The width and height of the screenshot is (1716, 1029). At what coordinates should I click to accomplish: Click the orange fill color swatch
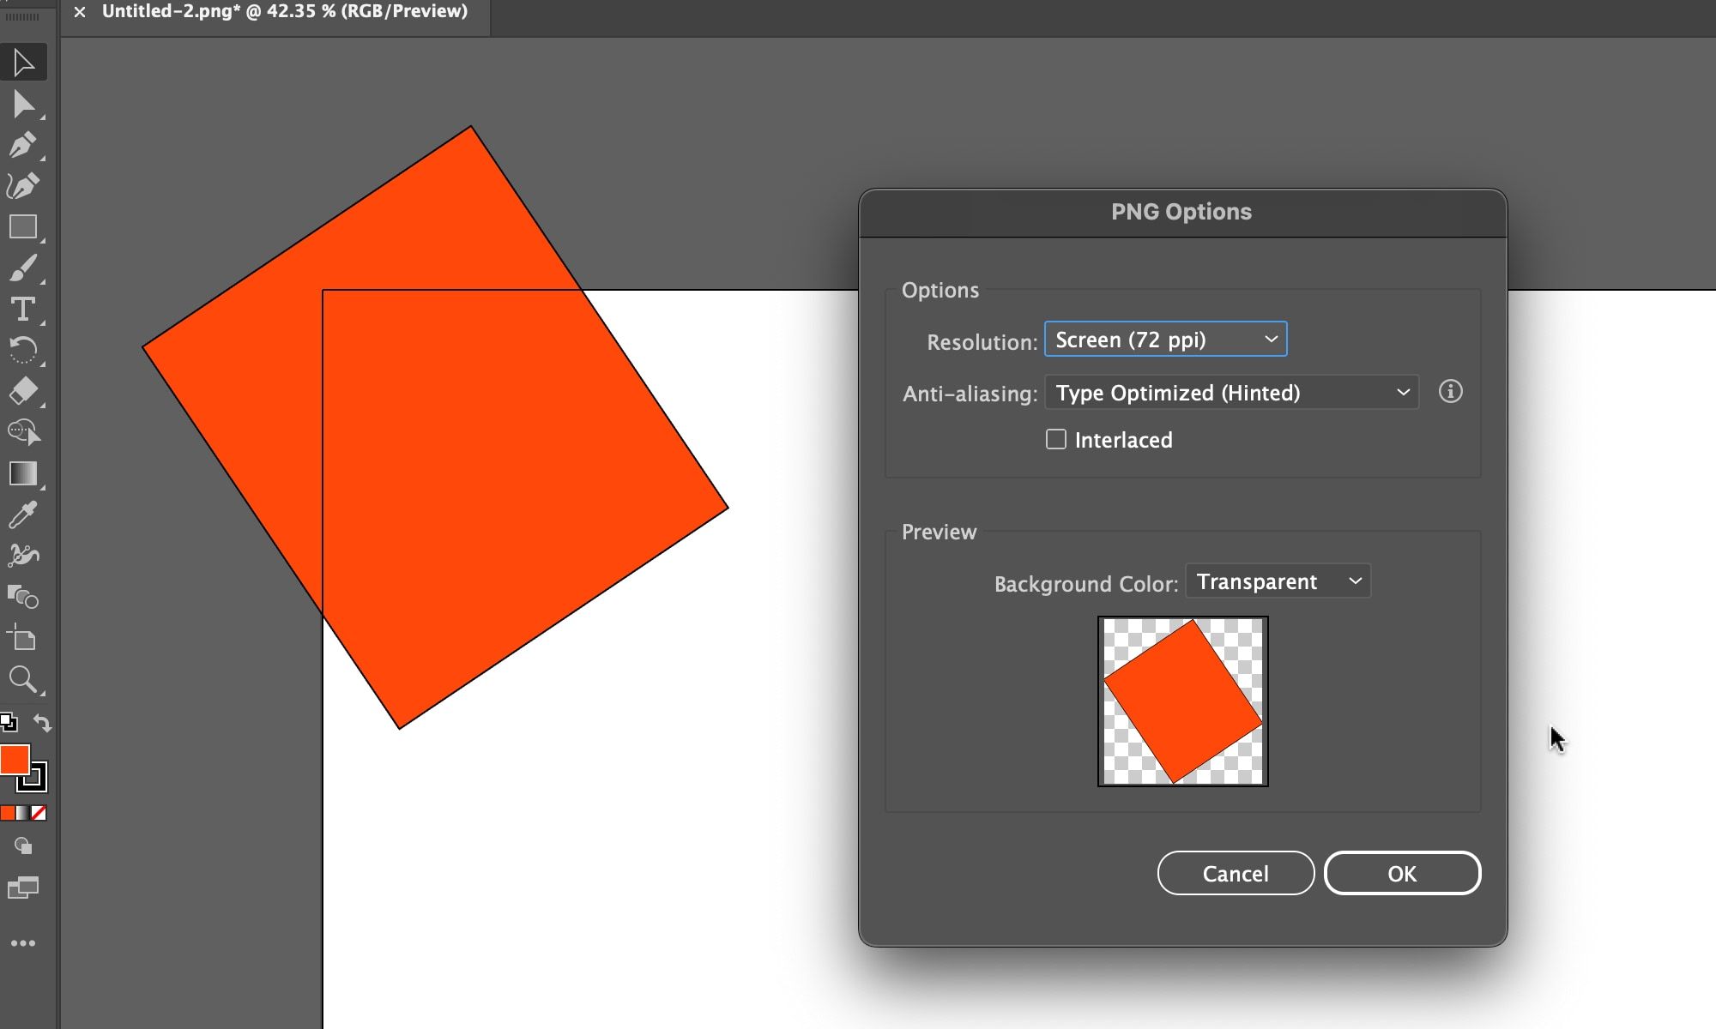15,760
